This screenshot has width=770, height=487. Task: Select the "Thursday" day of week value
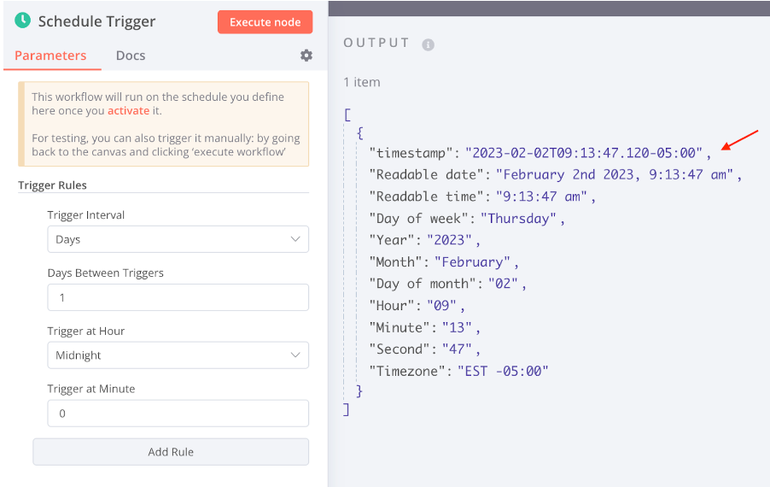[519, 219]
